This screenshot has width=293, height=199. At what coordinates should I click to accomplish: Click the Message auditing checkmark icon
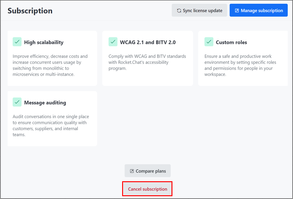(17, 102)
